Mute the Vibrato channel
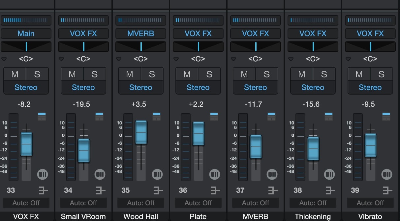Screen dimensions: 400x221 point(359,74)
